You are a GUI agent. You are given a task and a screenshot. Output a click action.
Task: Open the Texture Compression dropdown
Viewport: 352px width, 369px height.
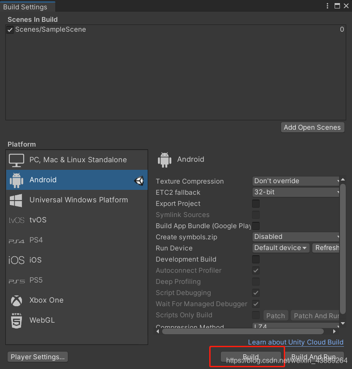[296, 181]
